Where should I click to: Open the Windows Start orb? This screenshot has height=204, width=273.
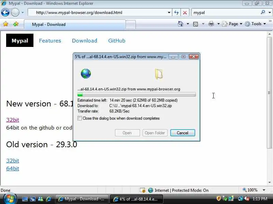click(x=10, y=199)
